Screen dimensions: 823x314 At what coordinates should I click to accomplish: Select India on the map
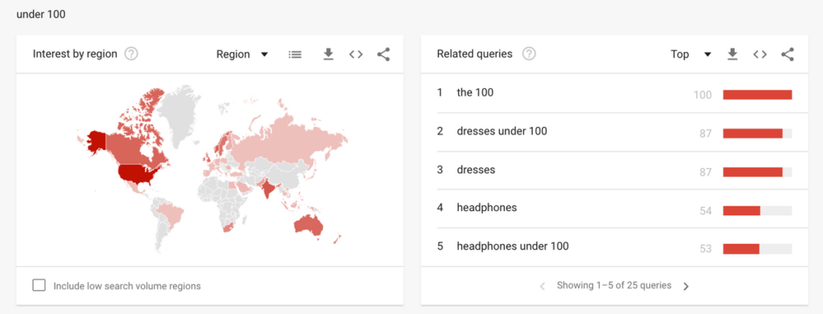pyautogui.click(x=268, y=189)
